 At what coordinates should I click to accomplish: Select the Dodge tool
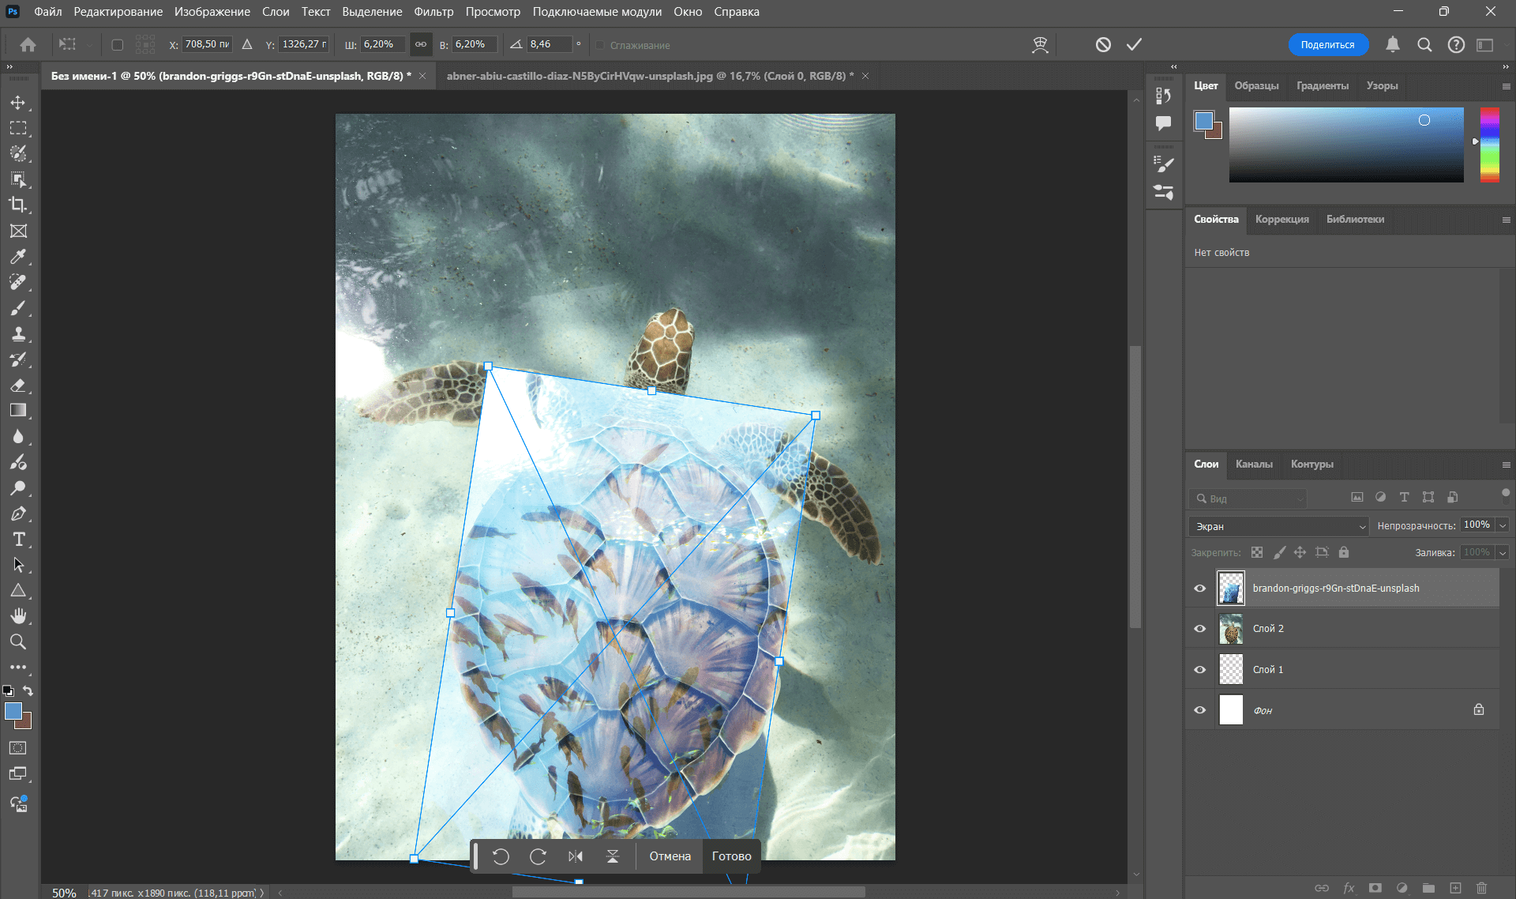coord(18,487)
